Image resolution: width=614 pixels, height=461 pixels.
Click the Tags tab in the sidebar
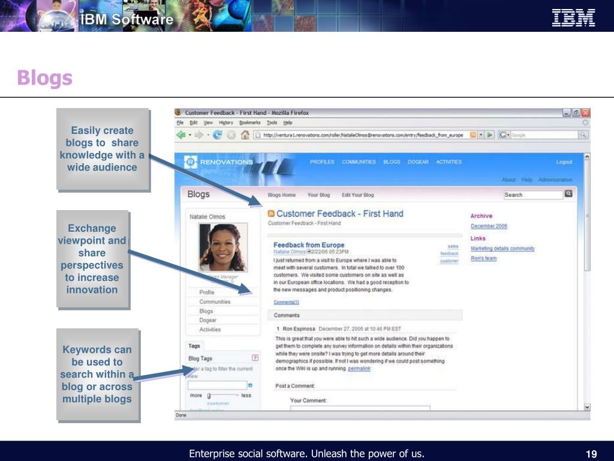pyautogui.click(x=194, y=346)
